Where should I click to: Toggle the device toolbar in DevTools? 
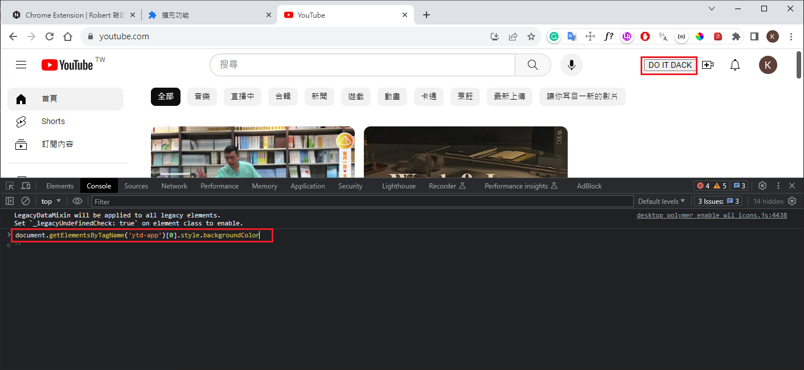[x=26, y=186]
